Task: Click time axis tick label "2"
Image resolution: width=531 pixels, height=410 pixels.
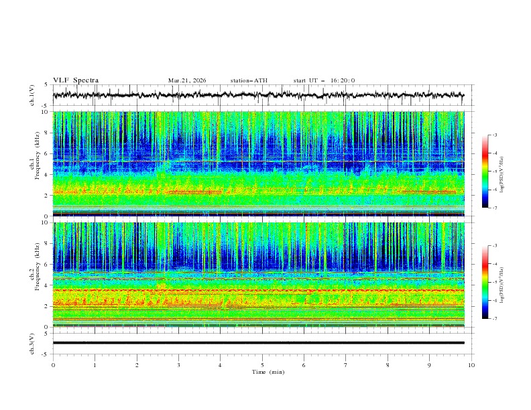Action: (137, 365)
